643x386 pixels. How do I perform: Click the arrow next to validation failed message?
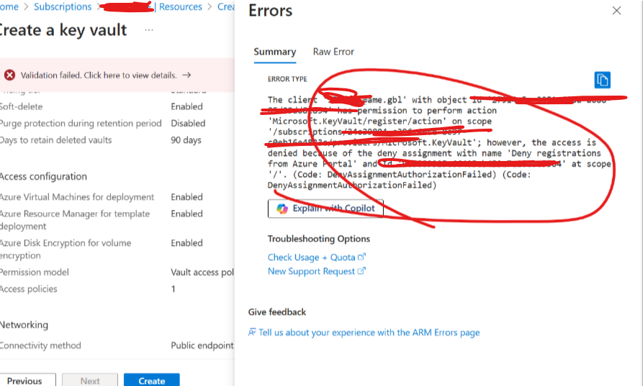(x=186, y=75)
